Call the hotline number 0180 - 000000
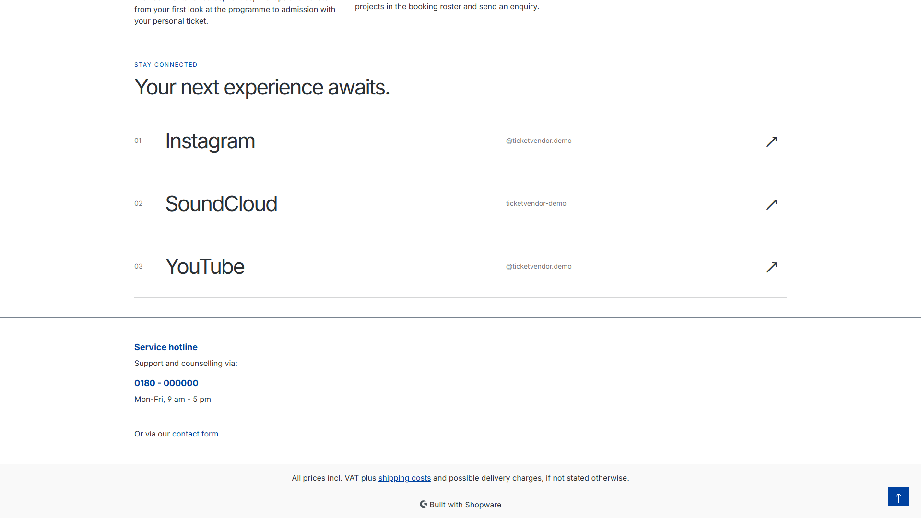 pos(166,383)
